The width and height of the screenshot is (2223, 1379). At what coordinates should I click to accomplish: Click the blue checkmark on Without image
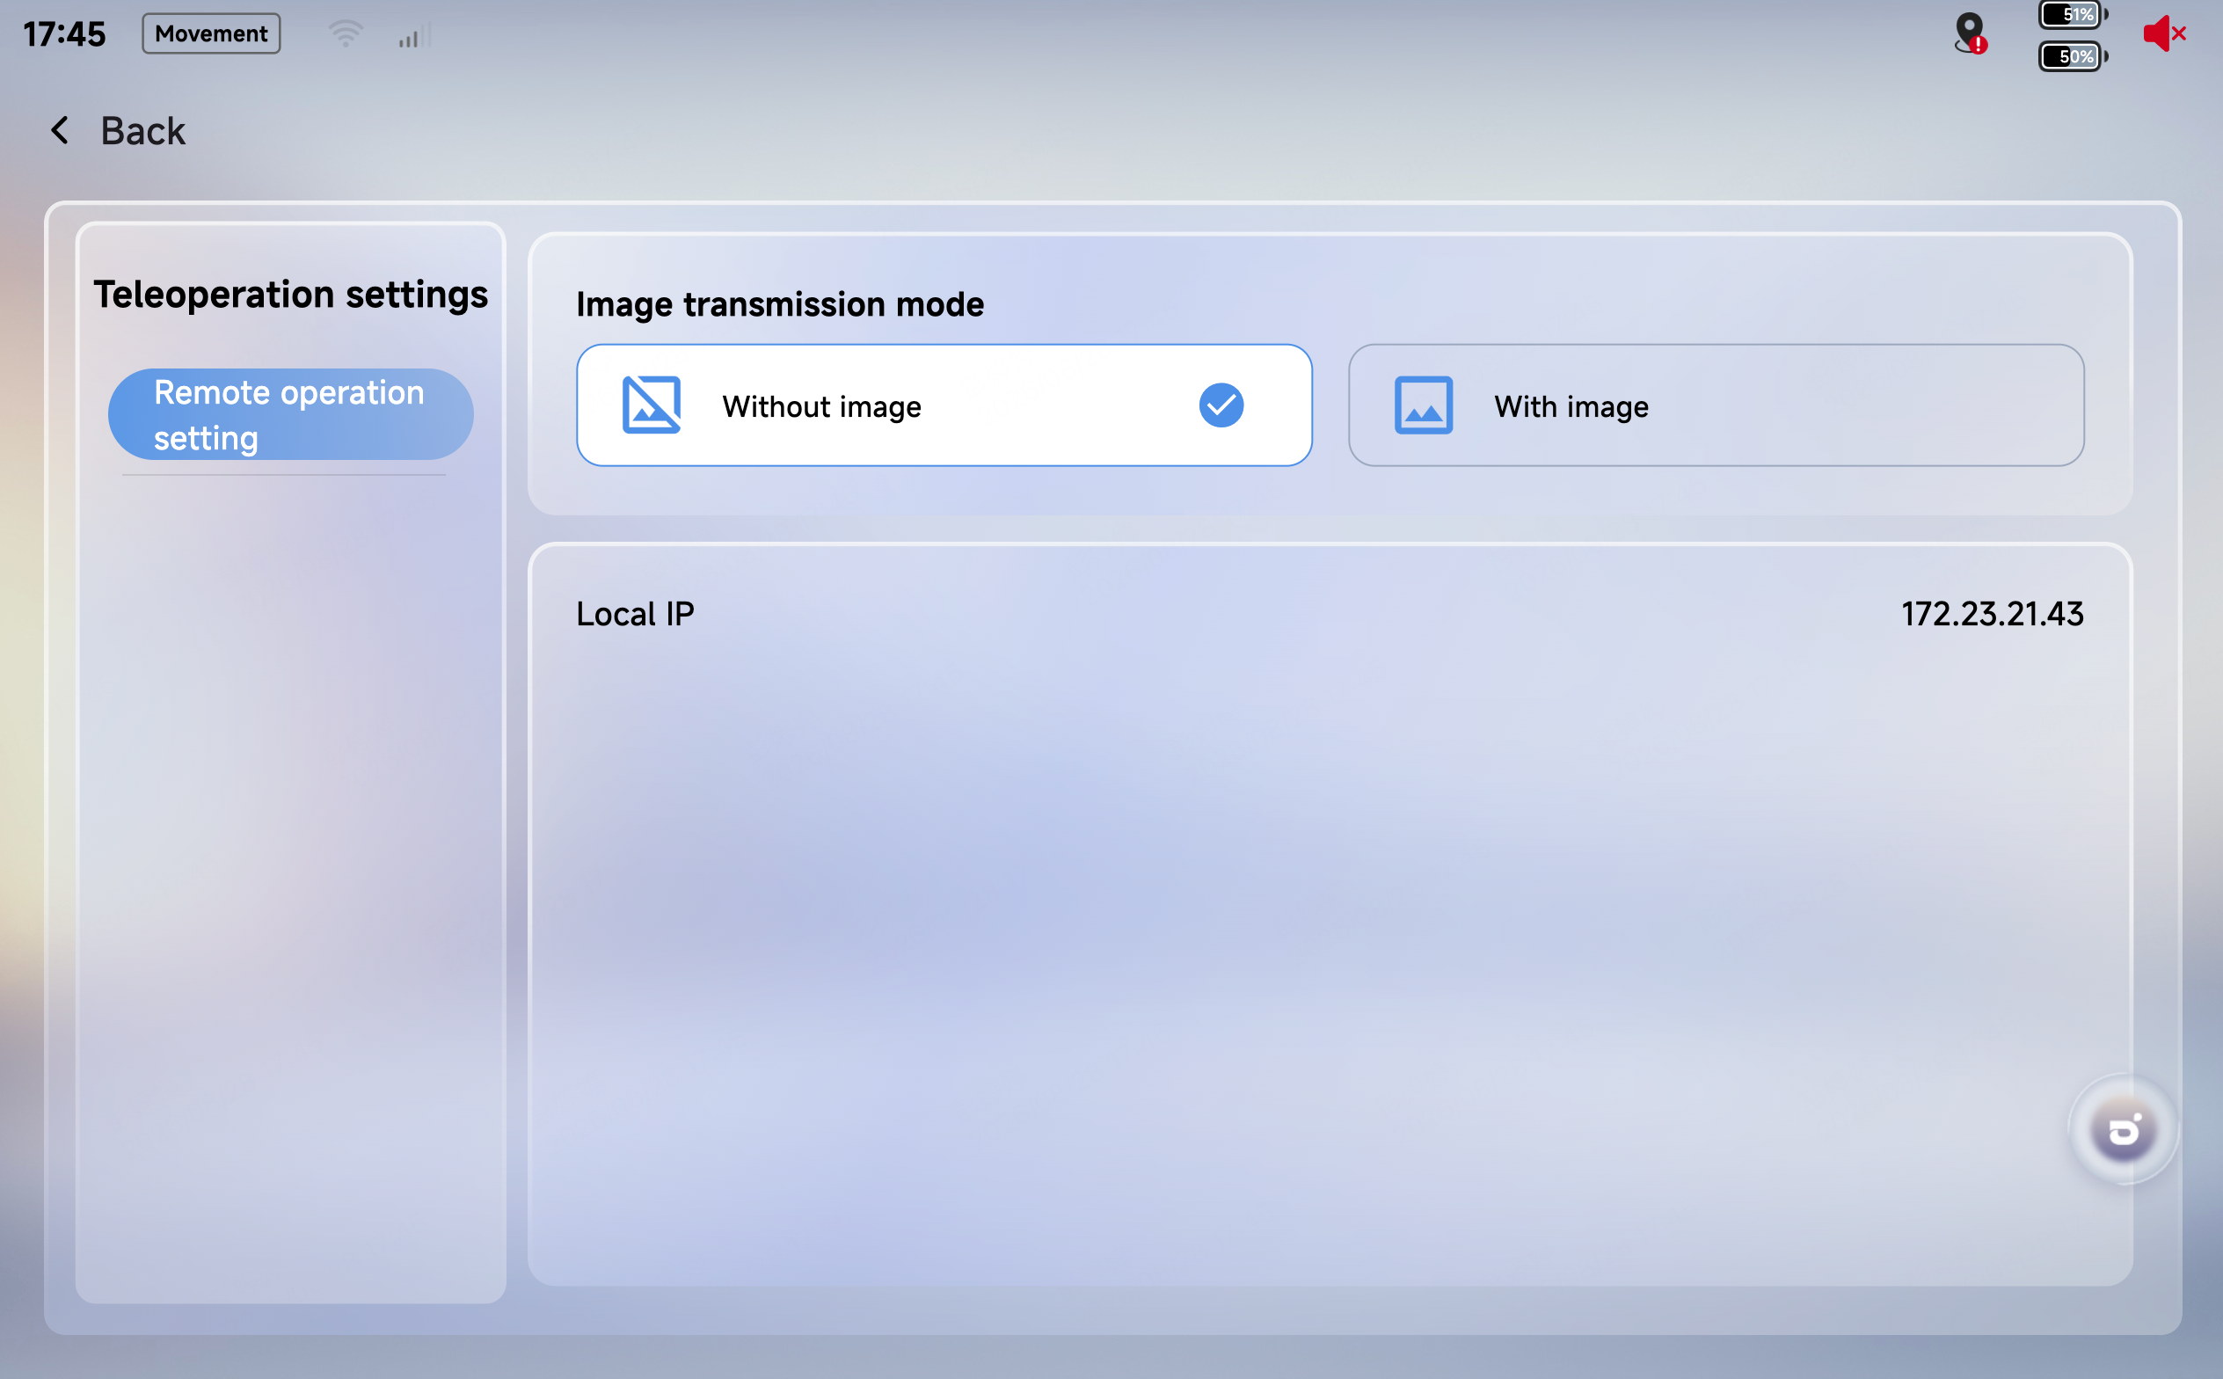point(1221,405)
